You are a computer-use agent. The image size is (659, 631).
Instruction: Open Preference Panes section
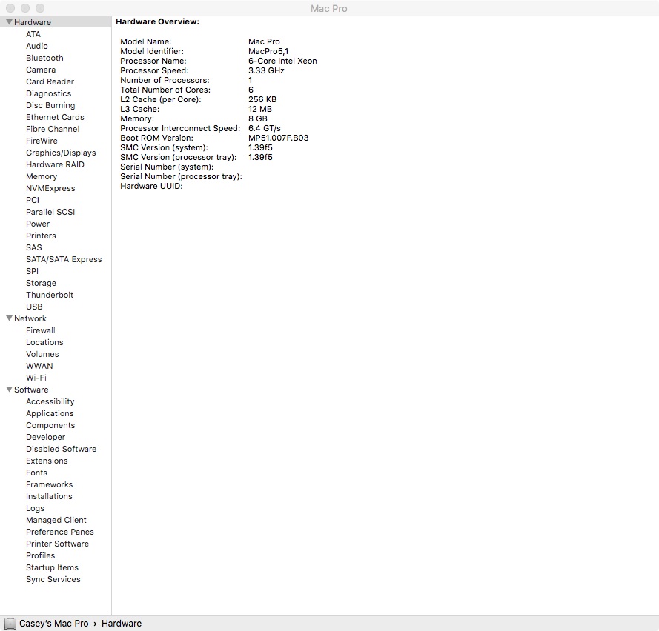60,532
